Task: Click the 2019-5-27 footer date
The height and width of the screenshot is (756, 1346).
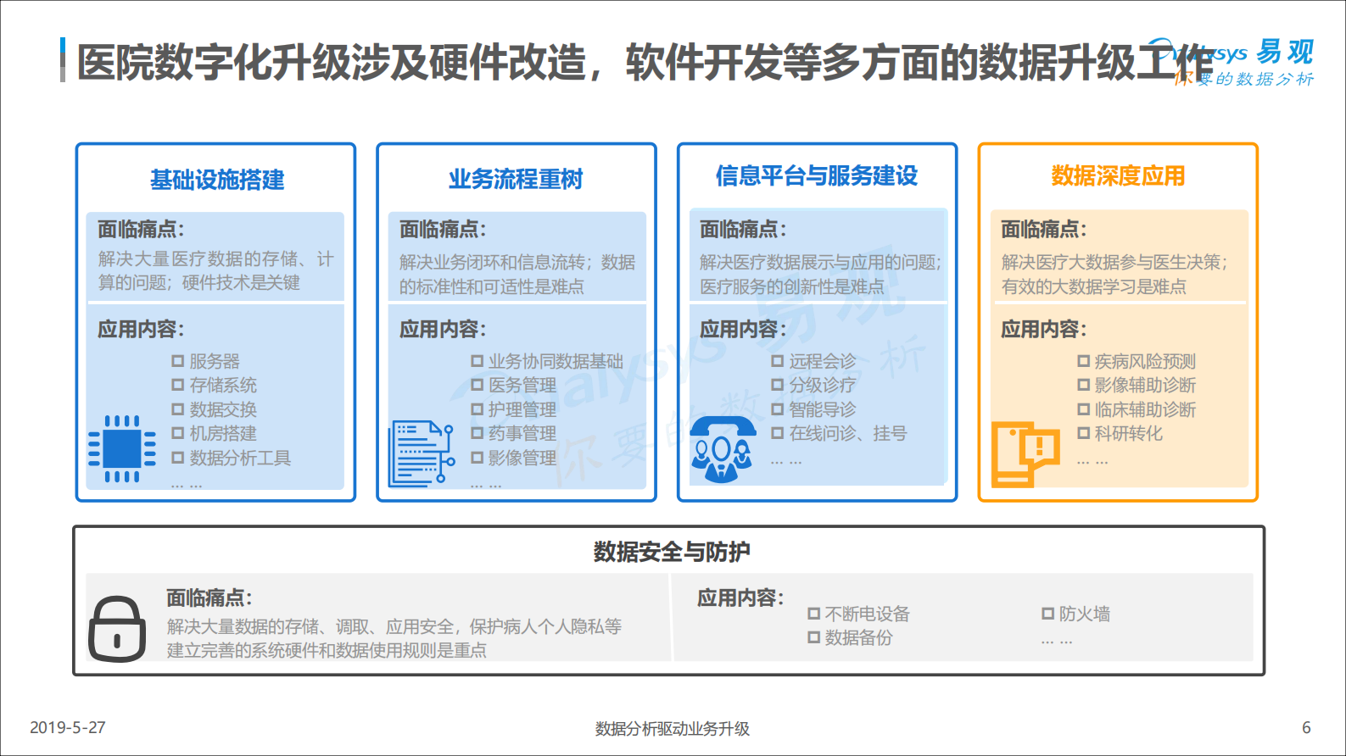Action: 68,727
